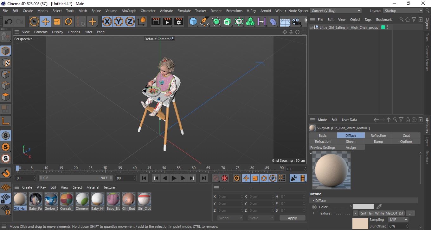The width and height of the screenshot is (431, 230).
Task: Click Girl_Hair_White_Mat001_Dif texture button
Action: [x=382, y=213]
